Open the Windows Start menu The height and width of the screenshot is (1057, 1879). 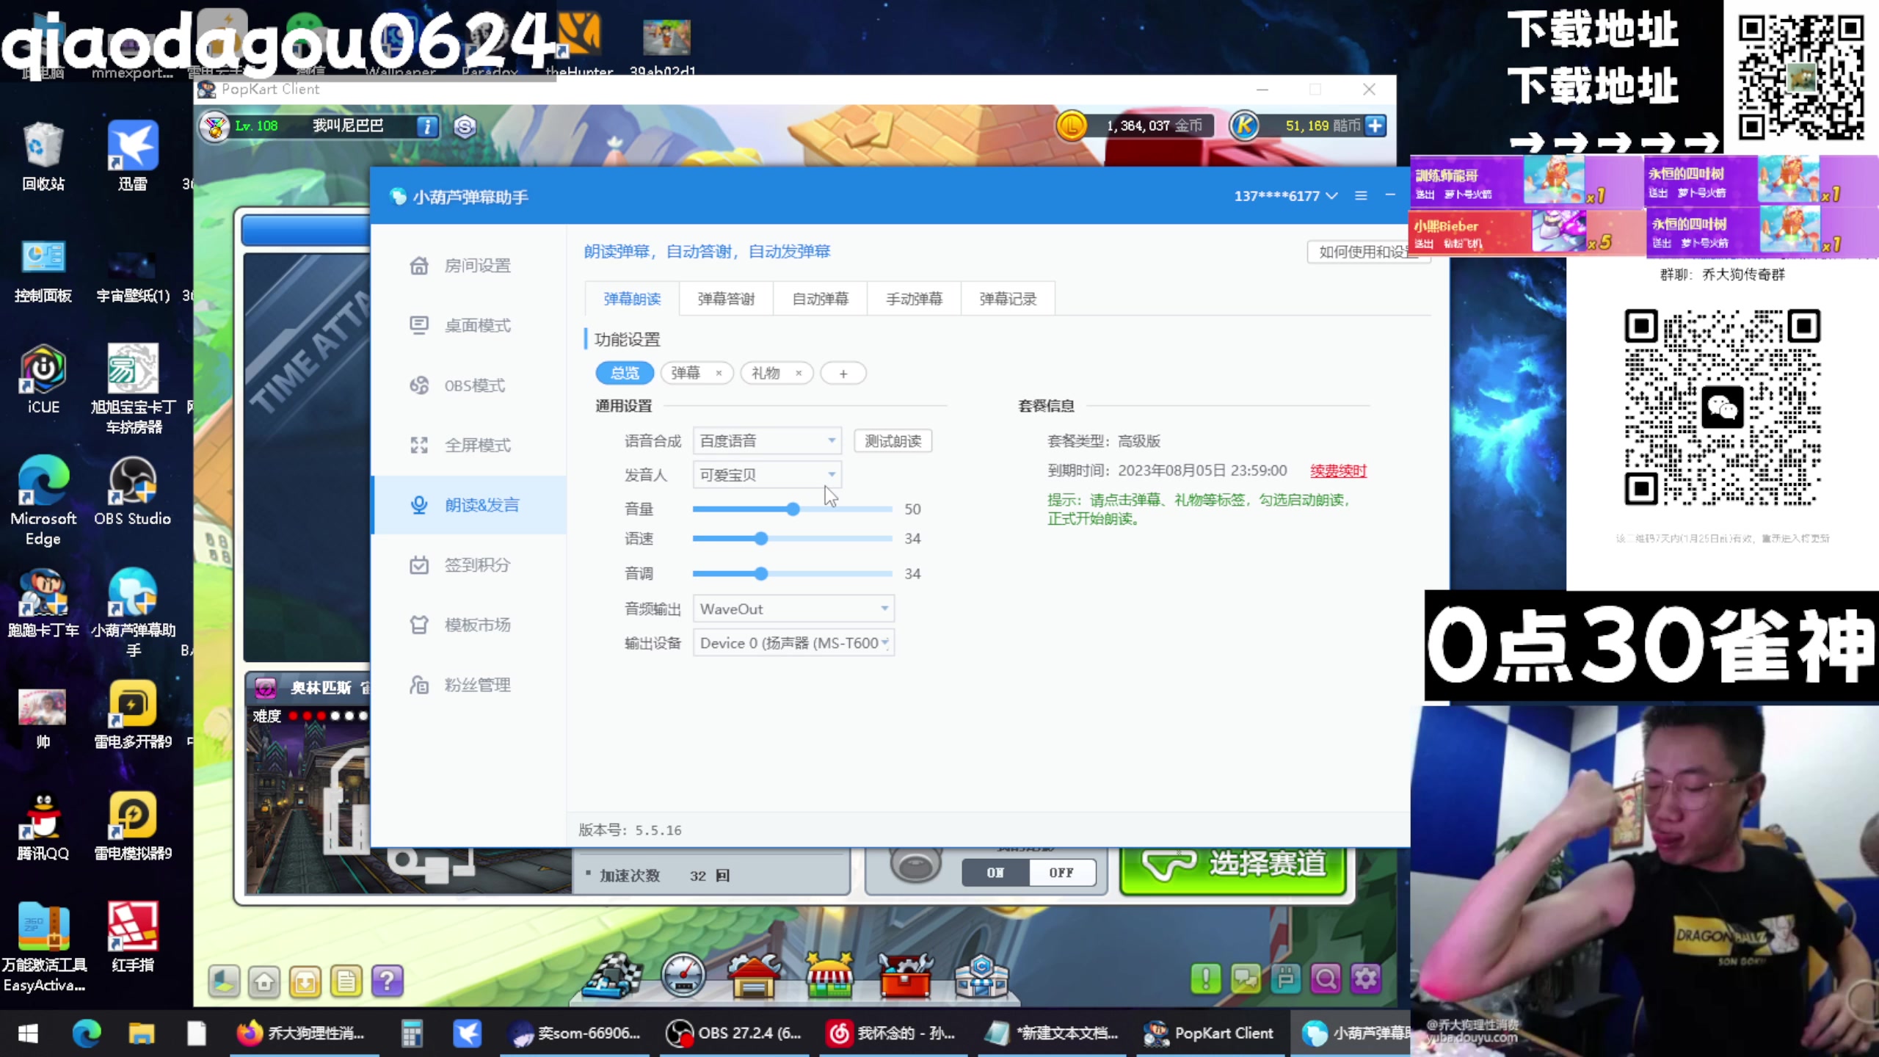(28, 1034)
